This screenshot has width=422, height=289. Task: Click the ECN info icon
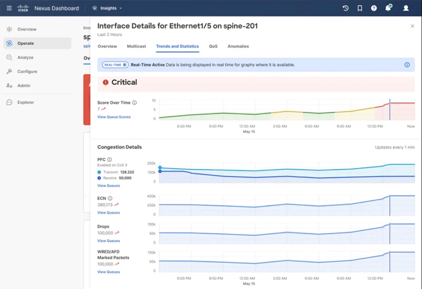[110, 198]
